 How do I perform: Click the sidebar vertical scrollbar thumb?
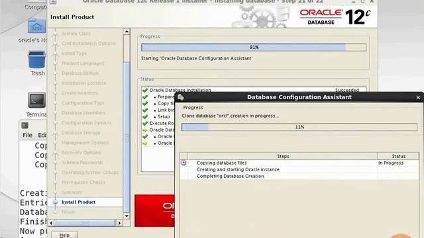click(127, 137)
